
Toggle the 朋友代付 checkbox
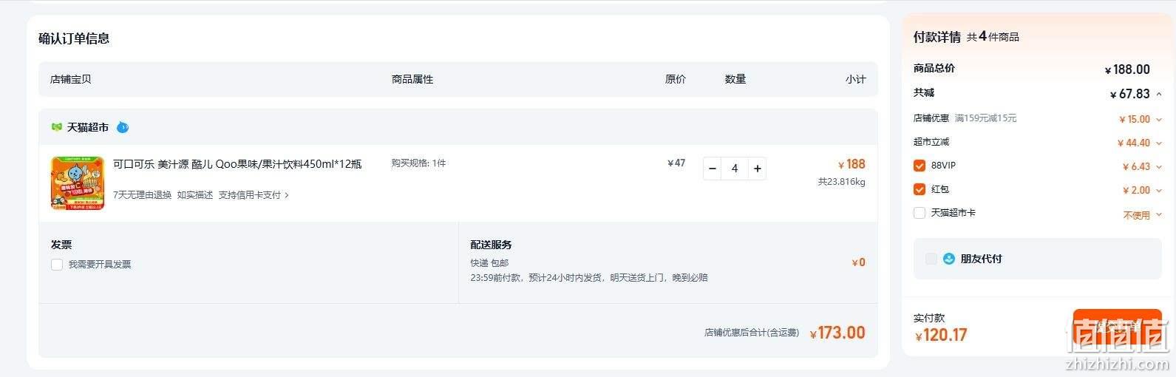pyautogui.click(x=931, y=259)
